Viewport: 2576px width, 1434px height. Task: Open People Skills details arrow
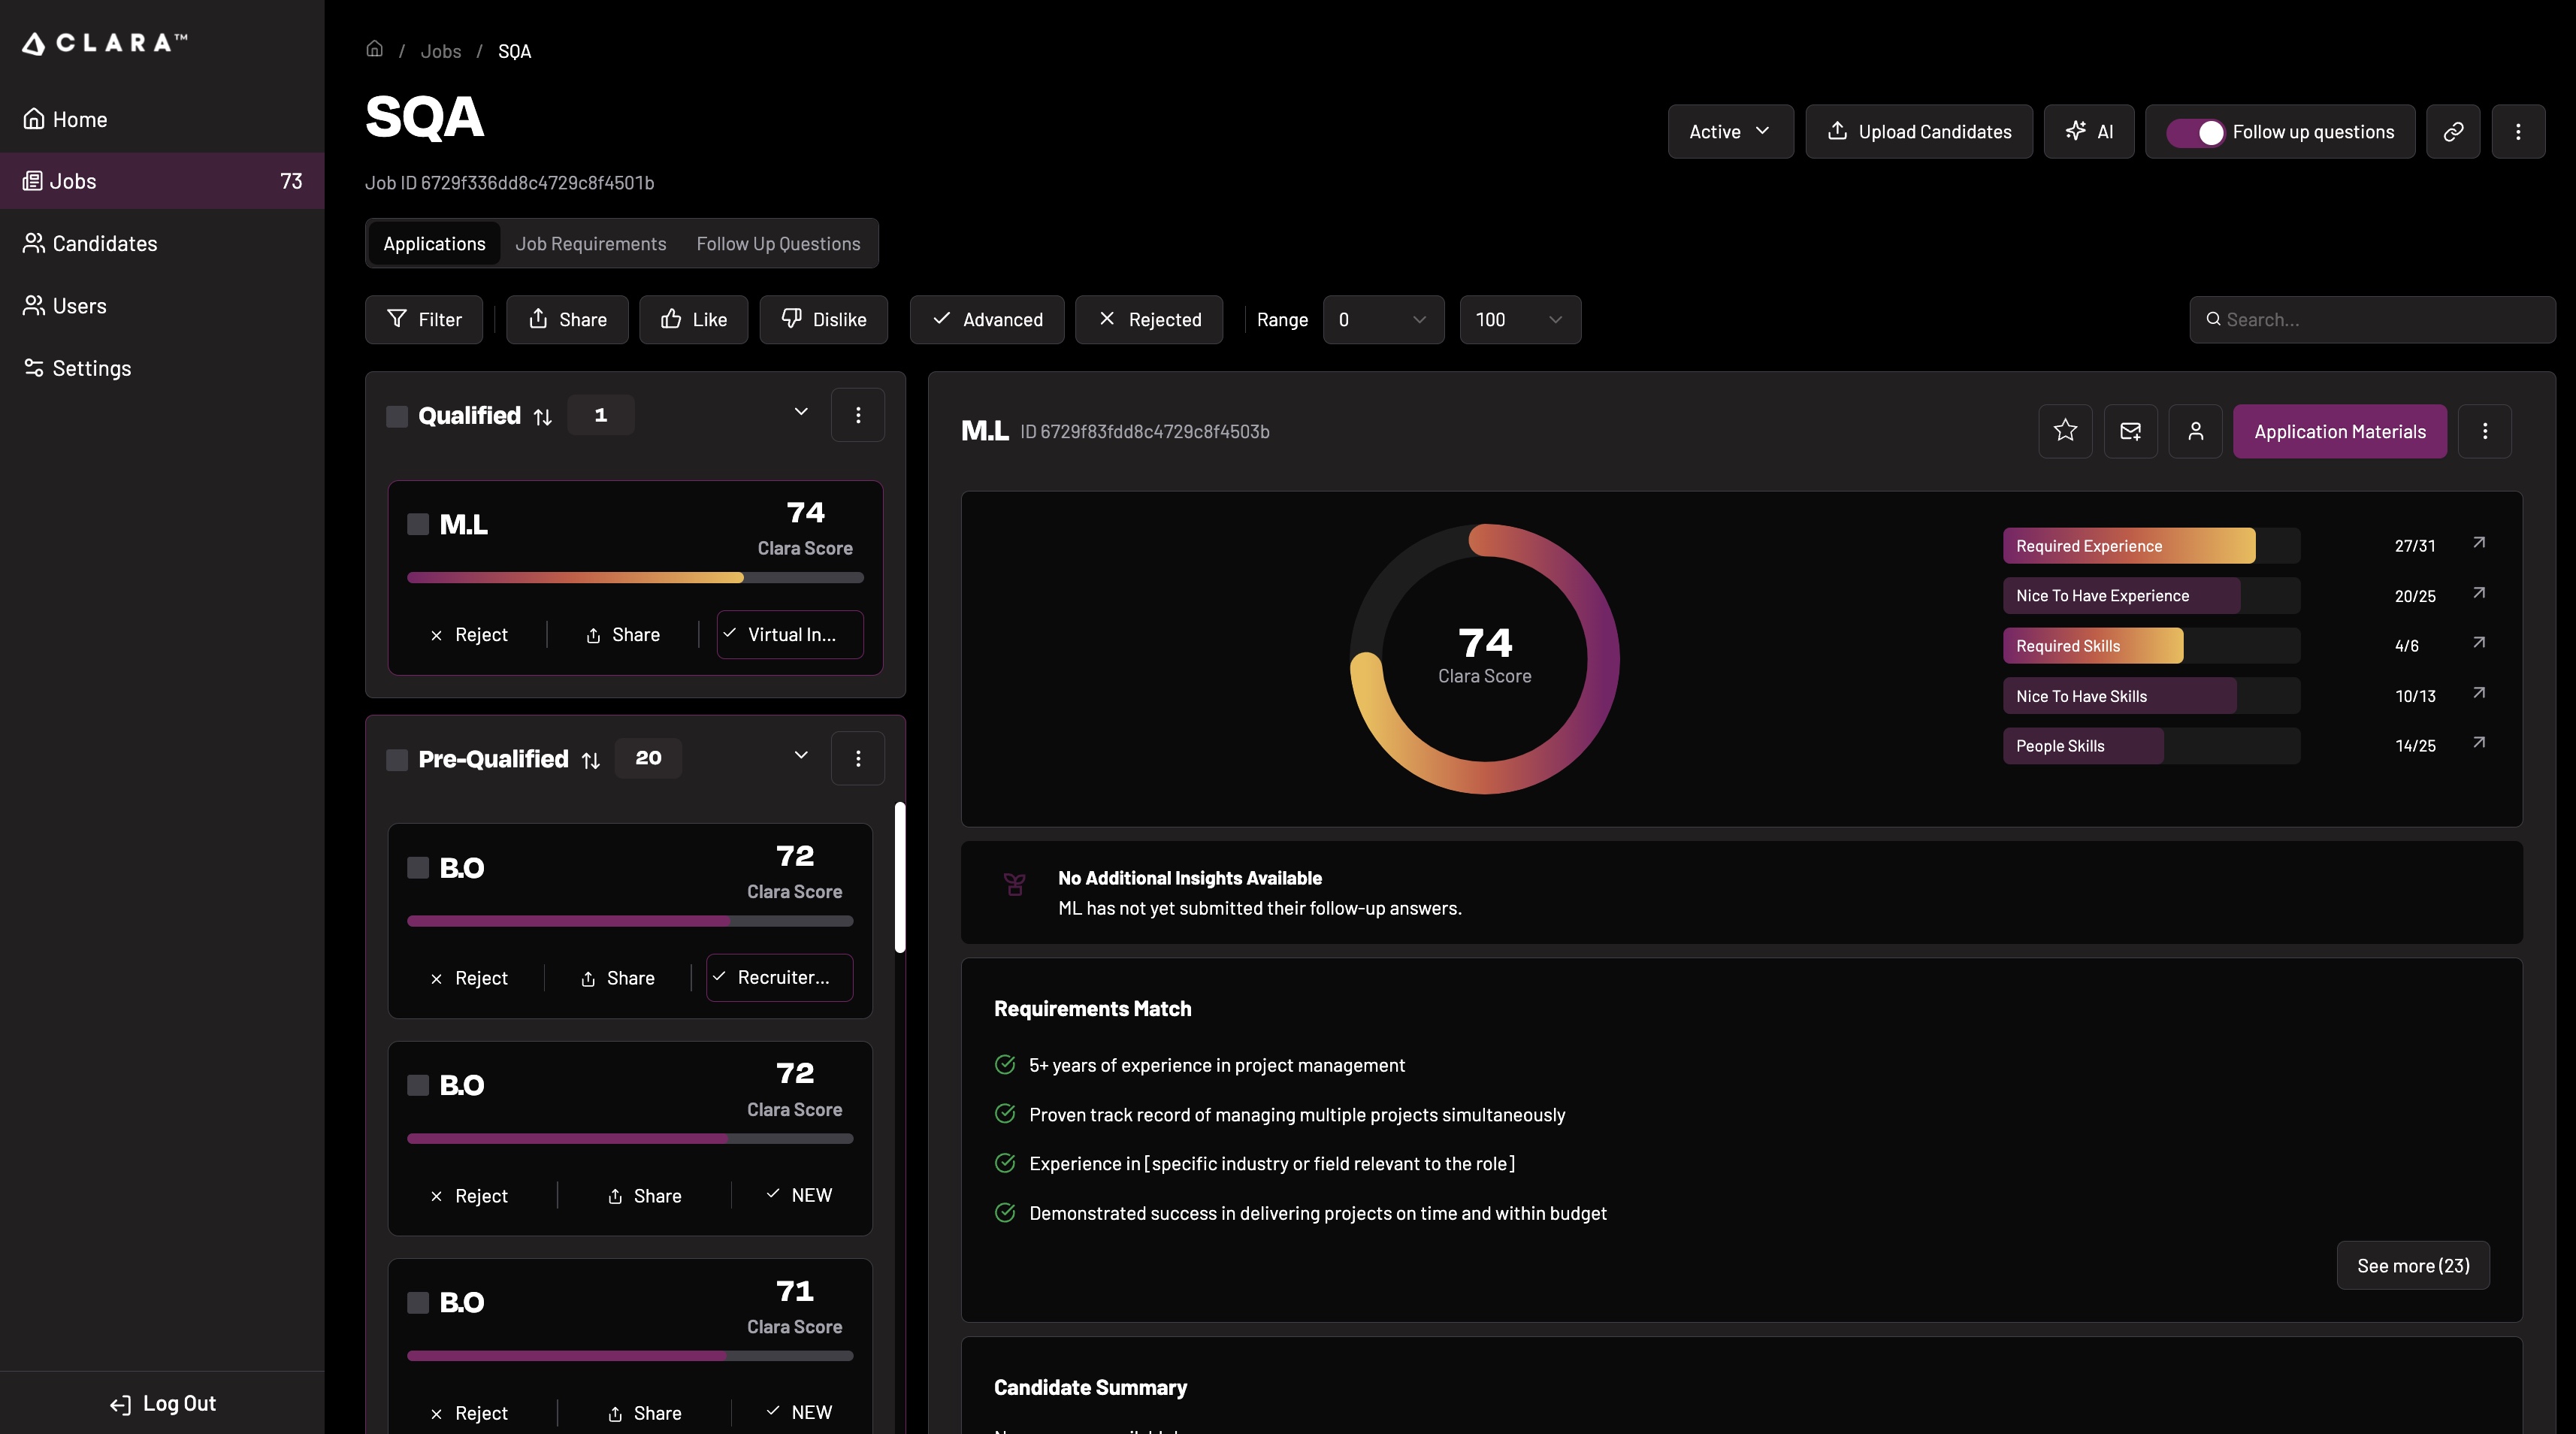[2479, 743]
